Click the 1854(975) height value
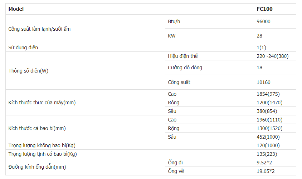Screen dimensions: 302x179 pyautogui.click(x=268, y=94)
